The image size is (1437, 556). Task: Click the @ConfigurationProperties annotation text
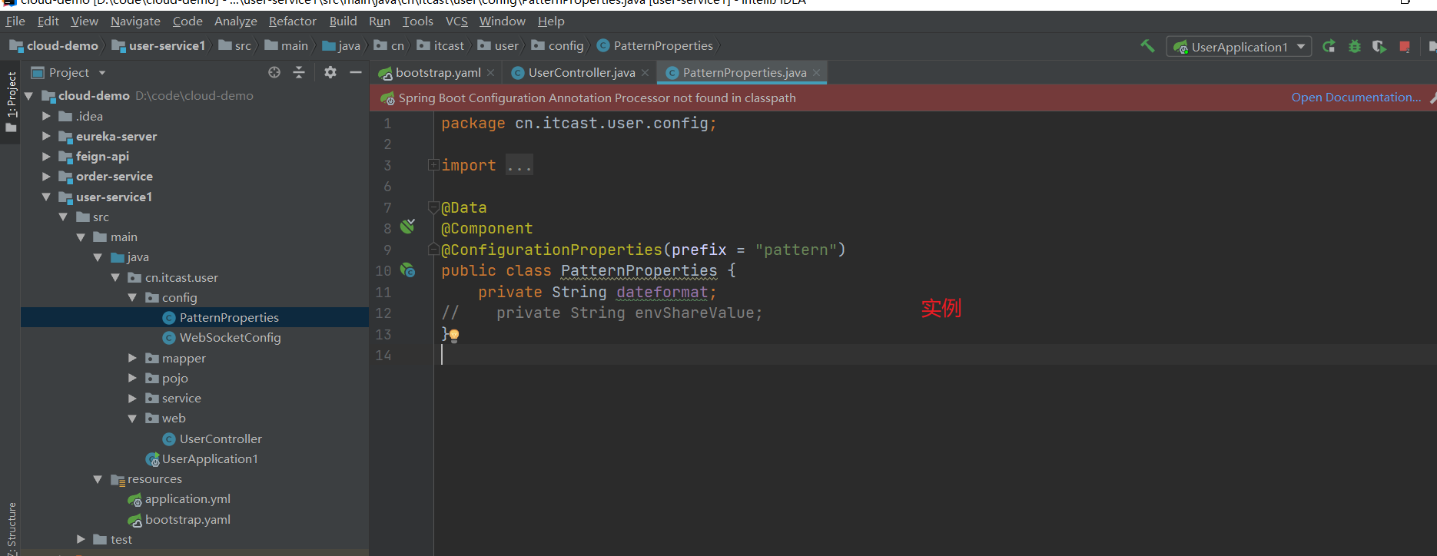(x=552, y=250)
